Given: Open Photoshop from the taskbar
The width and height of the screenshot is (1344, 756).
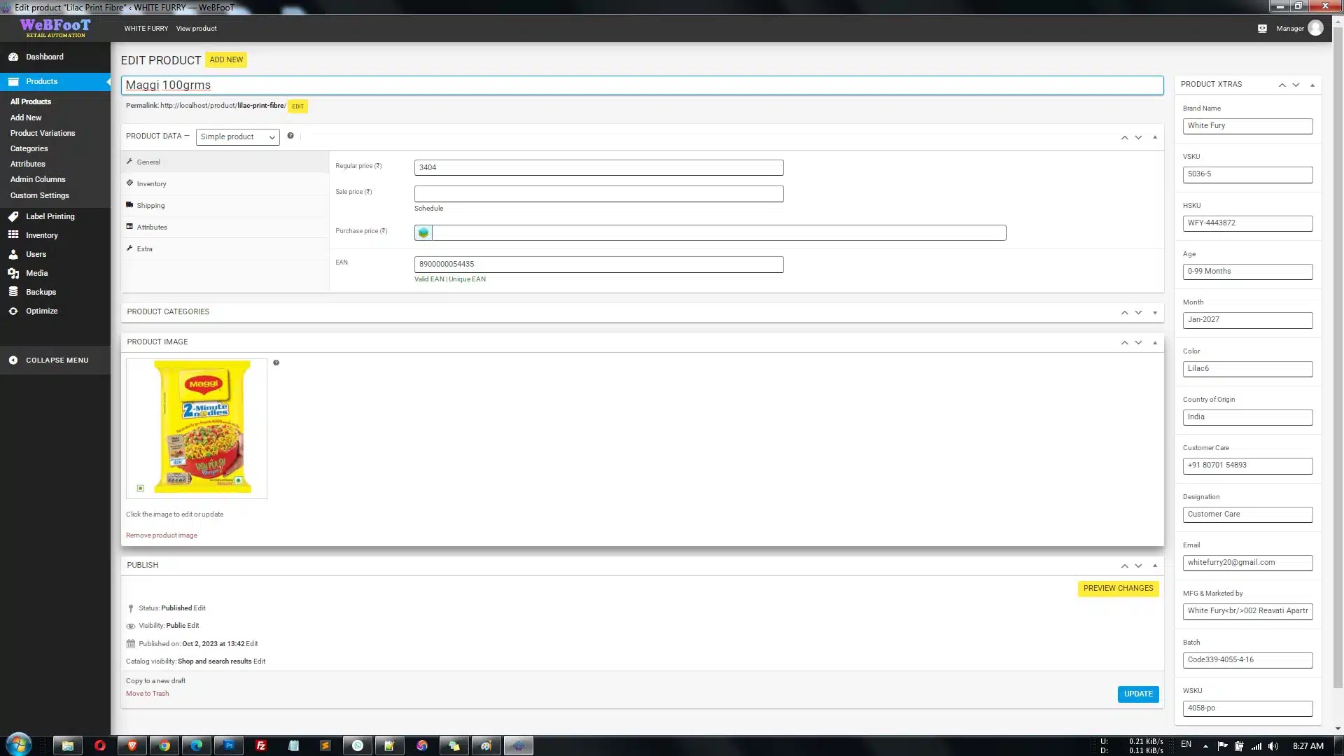Looking at the screenshot, I should (x=229, y=745).
